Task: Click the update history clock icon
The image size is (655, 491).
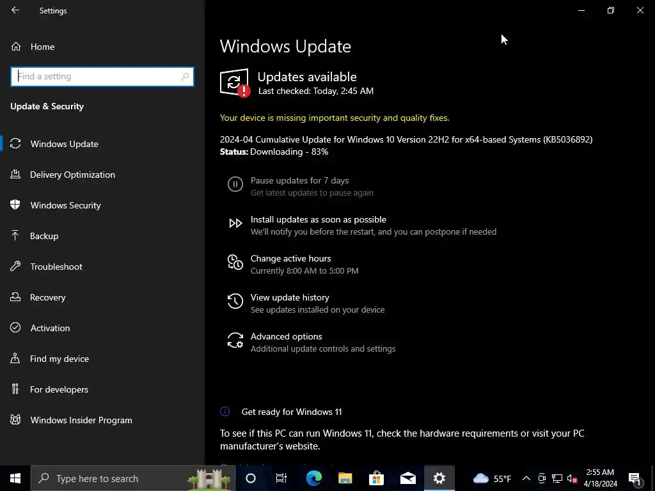Action: [x=235, y=301]
